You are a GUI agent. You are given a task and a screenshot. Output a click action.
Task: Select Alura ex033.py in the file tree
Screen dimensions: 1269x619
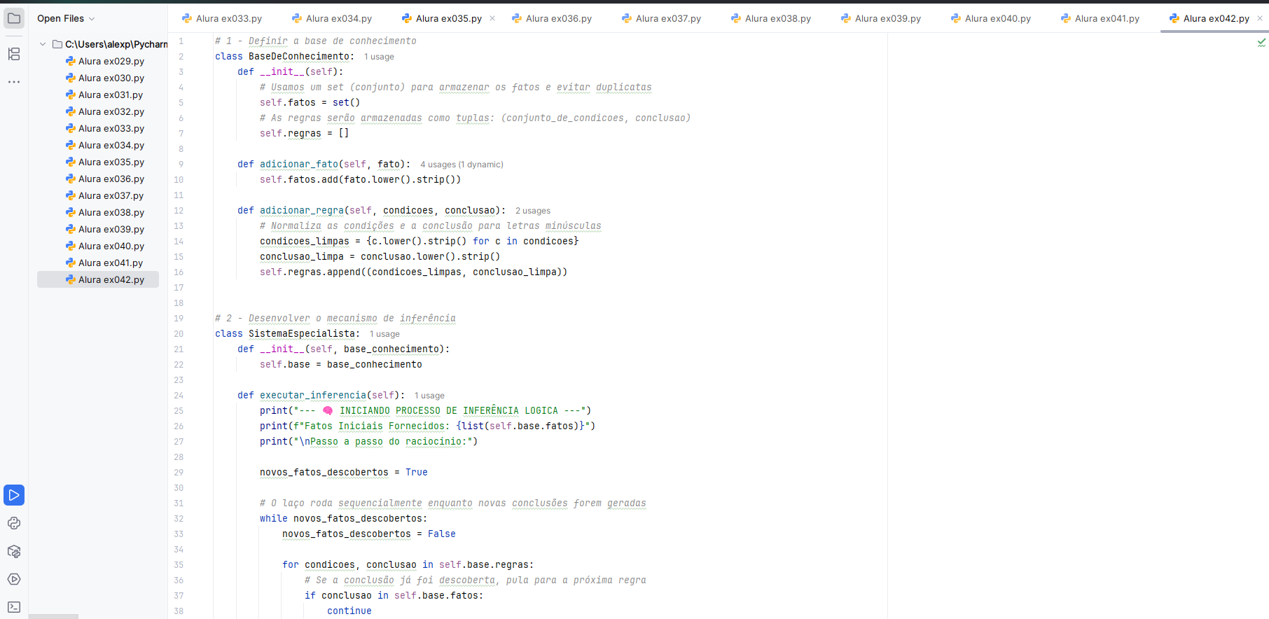coord(105,128)
